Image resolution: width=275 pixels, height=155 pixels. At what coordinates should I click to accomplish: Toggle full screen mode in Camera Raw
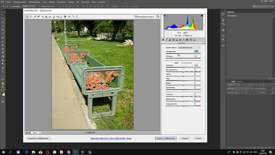tap(158, 17)
